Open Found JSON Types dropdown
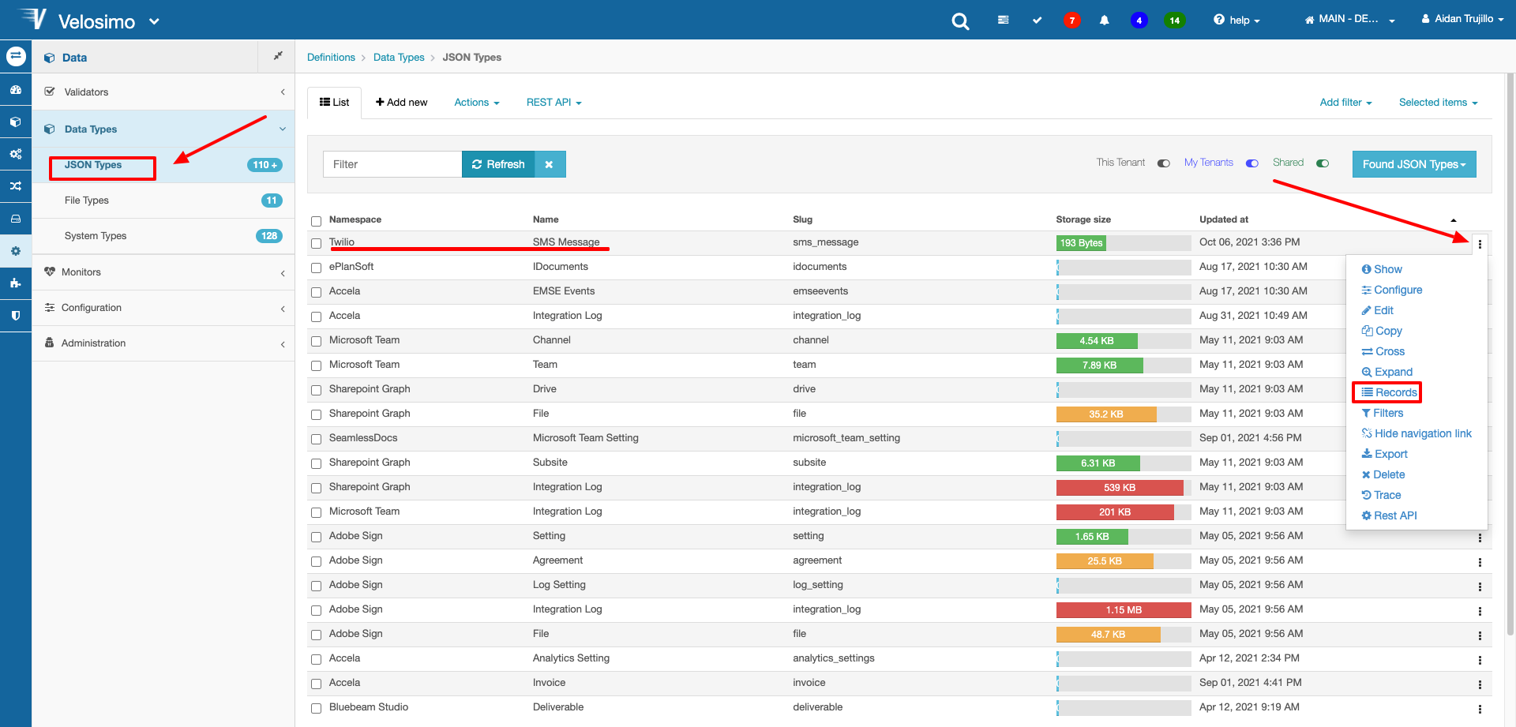 tap(1413, 164)
